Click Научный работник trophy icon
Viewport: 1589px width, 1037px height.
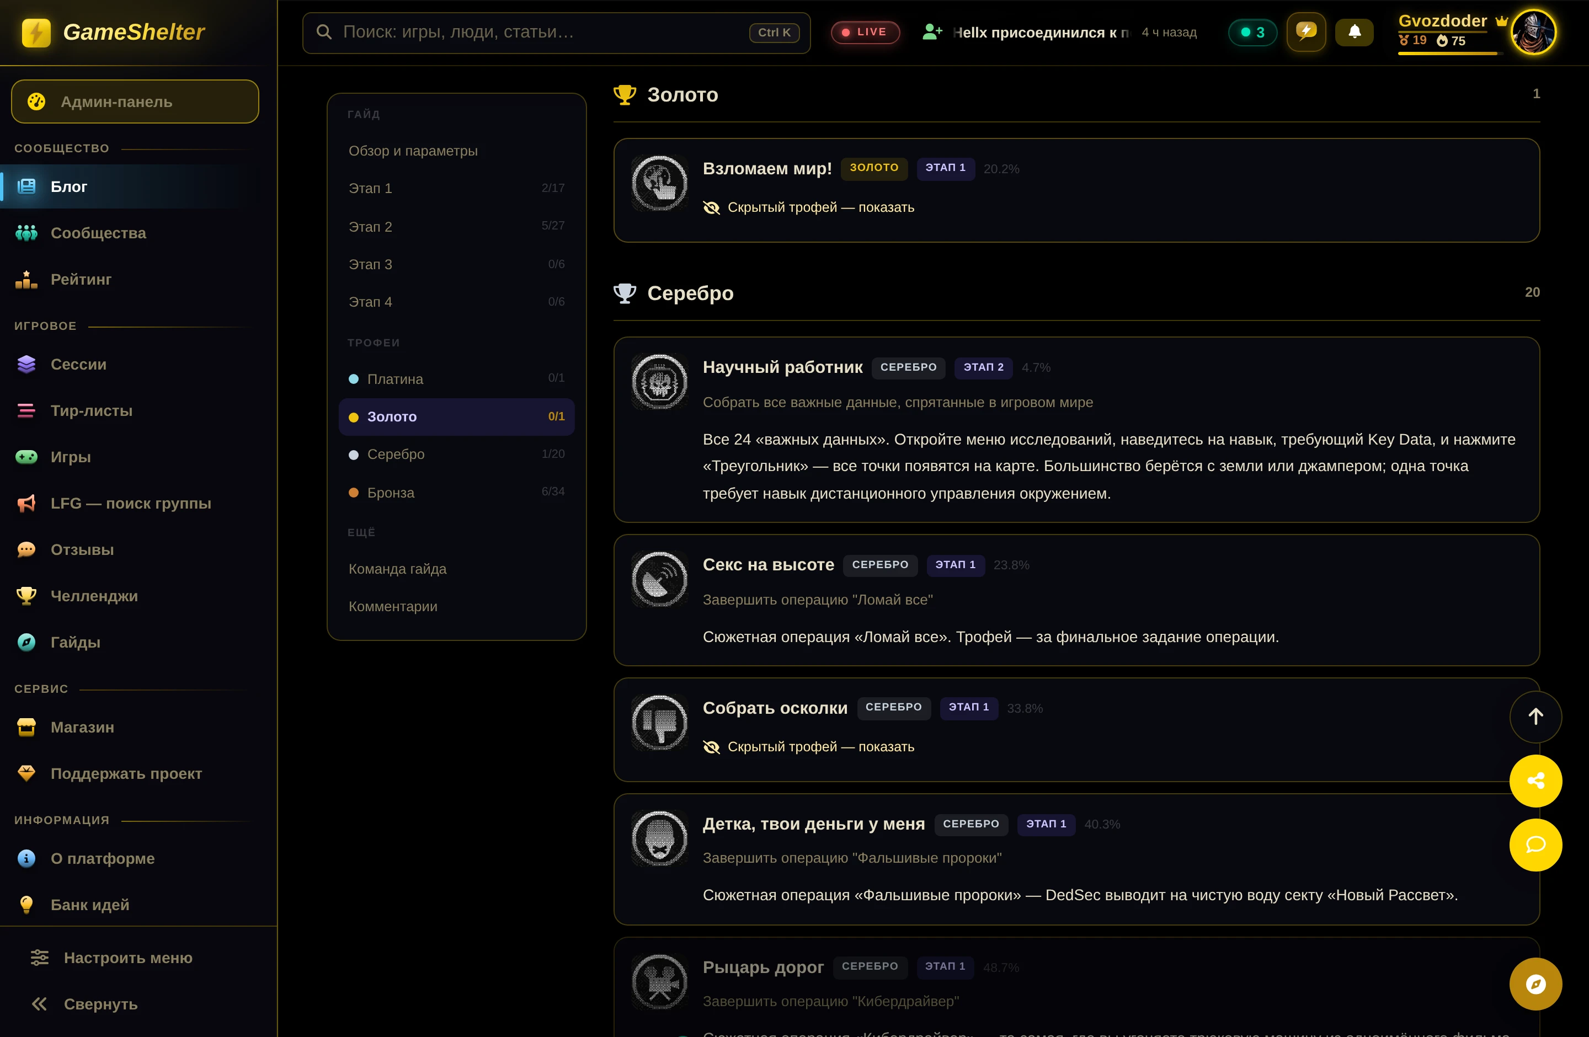pos(660,382)
